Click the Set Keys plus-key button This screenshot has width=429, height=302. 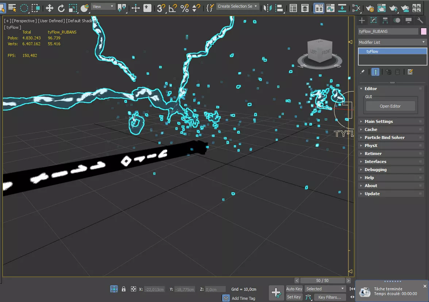(x=276, y=293)
